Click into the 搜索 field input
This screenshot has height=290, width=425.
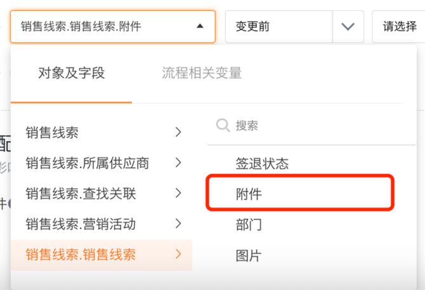coord(311,126)
